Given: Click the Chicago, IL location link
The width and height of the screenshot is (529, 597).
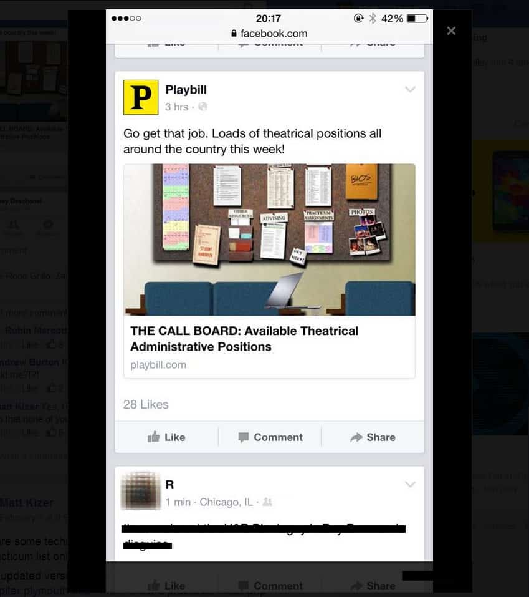Looking at the screenshot, I should [226, 502].
